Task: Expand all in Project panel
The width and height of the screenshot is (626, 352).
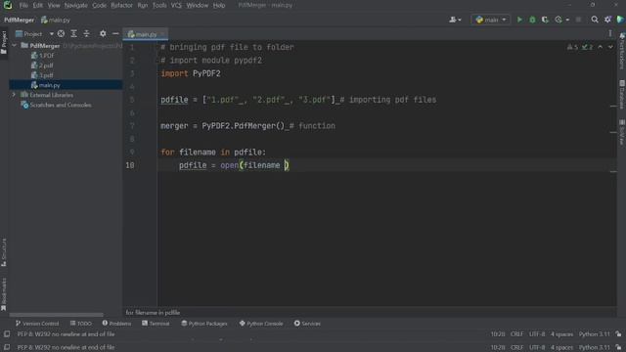Action: [74, 34]
